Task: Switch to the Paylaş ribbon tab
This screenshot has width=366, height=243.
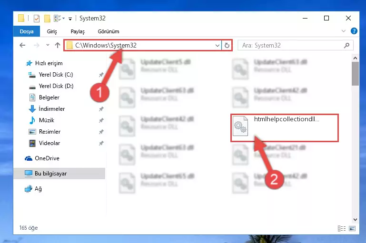Action: coord(78,31)
